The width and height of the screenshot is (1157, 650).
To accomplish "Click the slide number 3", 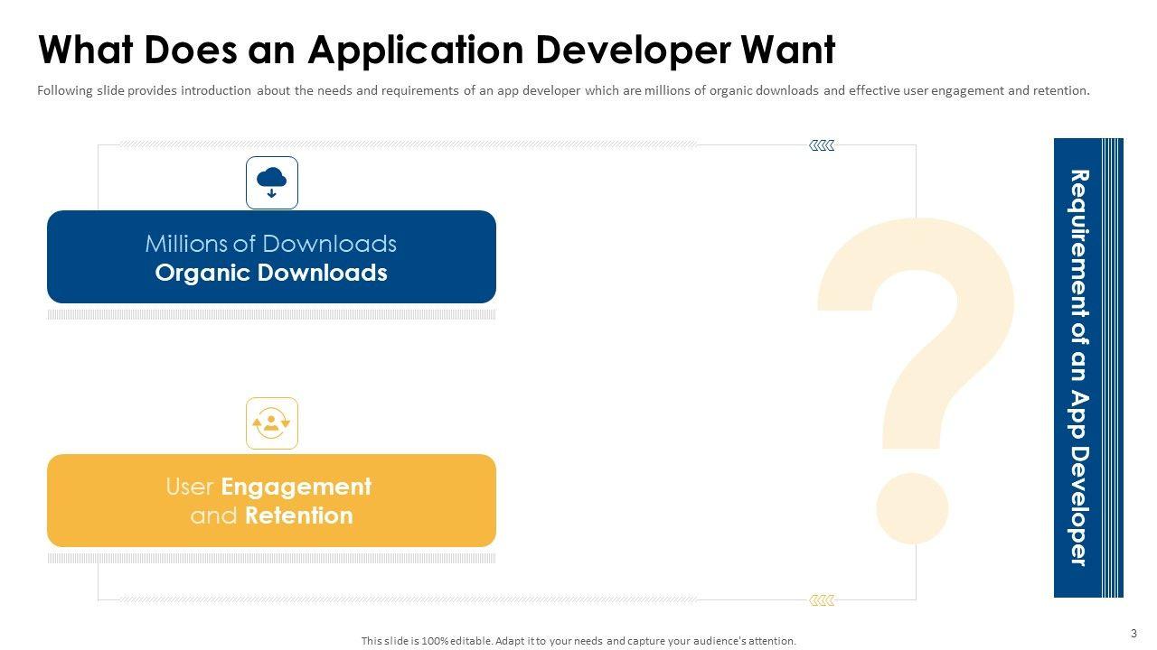I will point(1133,633).
